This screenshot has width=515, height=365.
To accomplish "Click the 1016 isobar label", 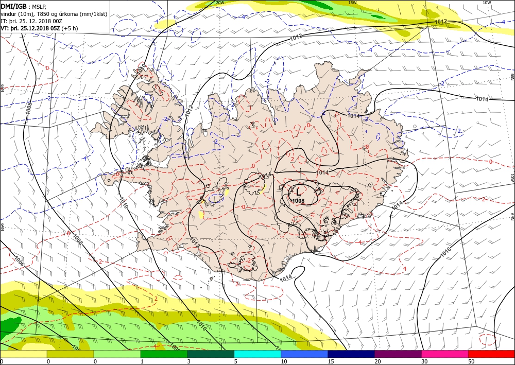I will click(445, 252).
